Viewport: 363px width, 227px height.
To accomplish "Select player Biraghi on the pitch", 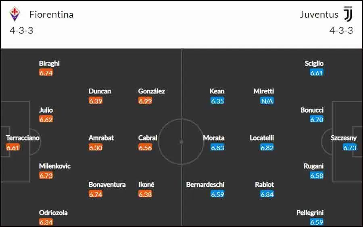I will (x=49, y=63).
